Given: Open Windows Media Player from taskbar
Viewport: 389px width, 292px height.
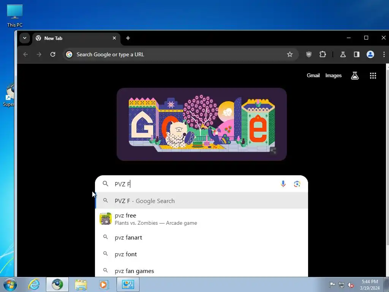Looking at the screenshot, I should (104, 284).
